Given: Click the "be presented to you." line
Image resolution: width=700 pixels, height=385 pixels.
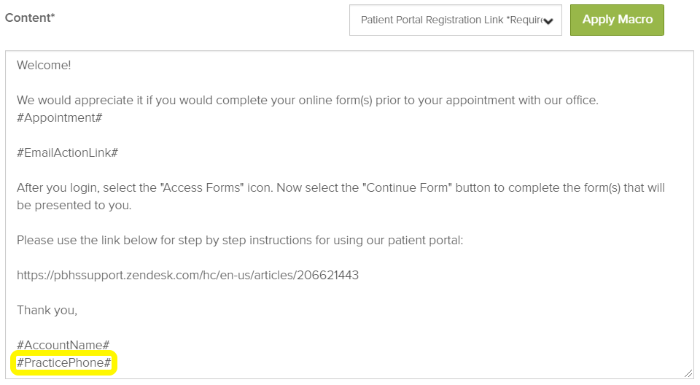Looking at the screenshot, I should (74, 205).
